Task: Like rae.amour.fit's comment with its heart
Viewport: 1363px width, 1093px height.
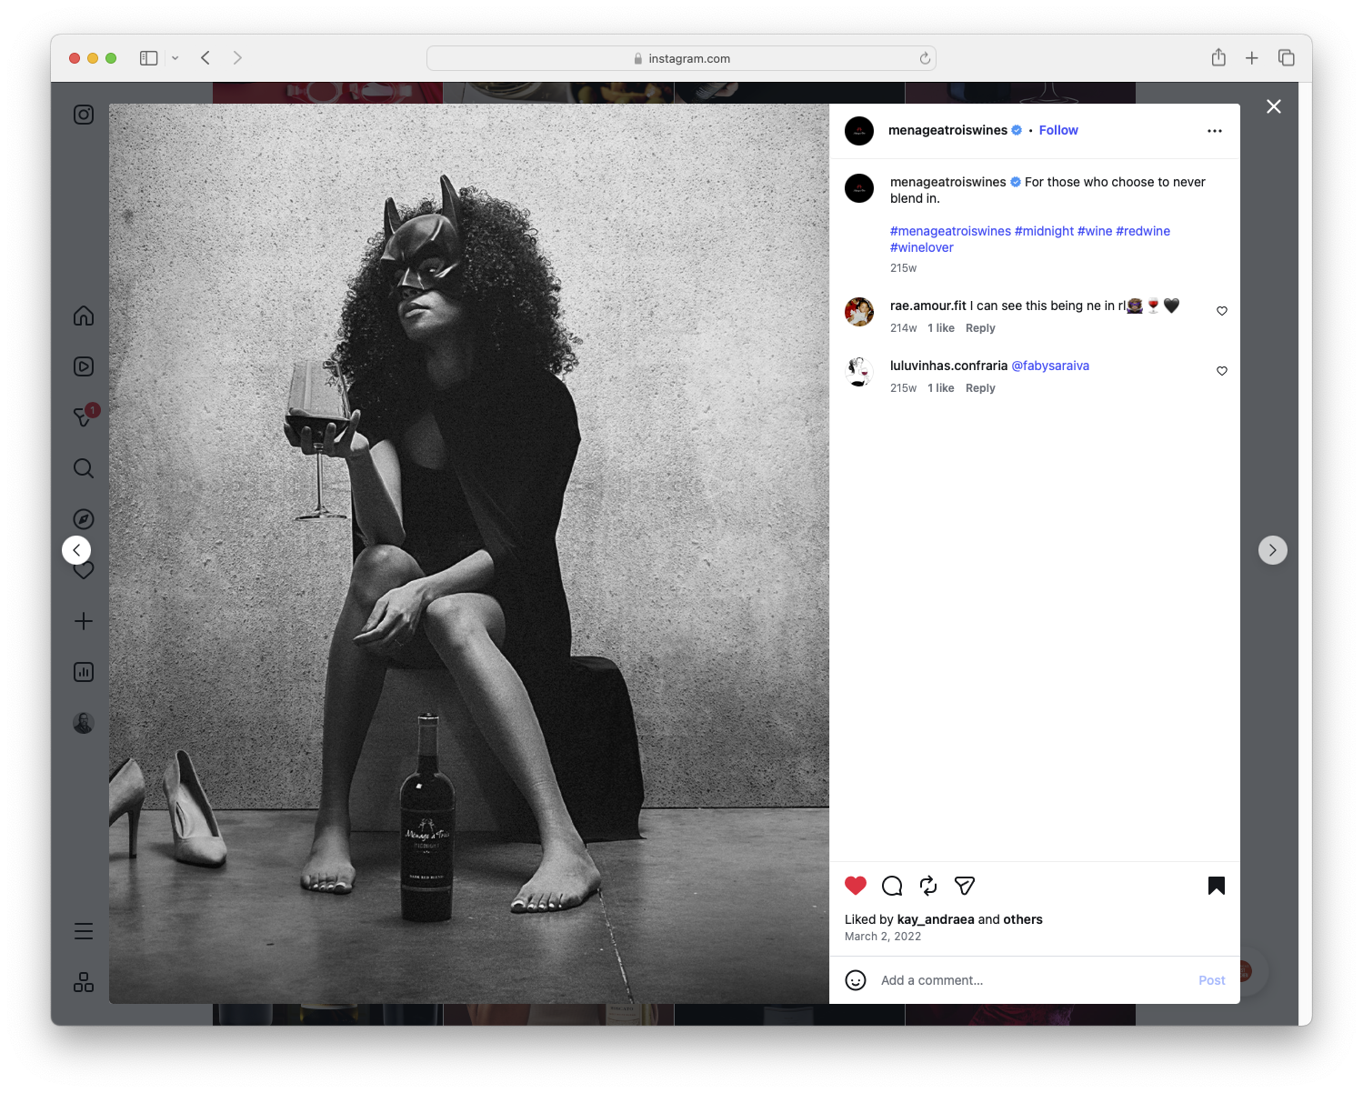Action: 1221,310
